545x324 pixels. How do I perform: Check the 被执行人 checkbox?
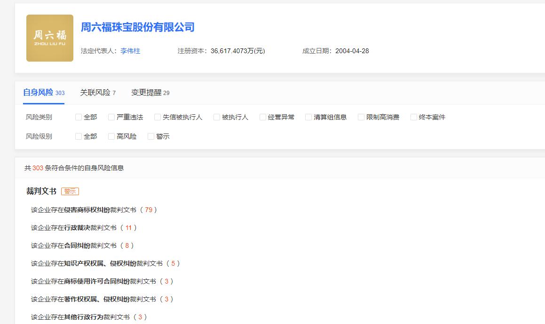coord(216,117)
